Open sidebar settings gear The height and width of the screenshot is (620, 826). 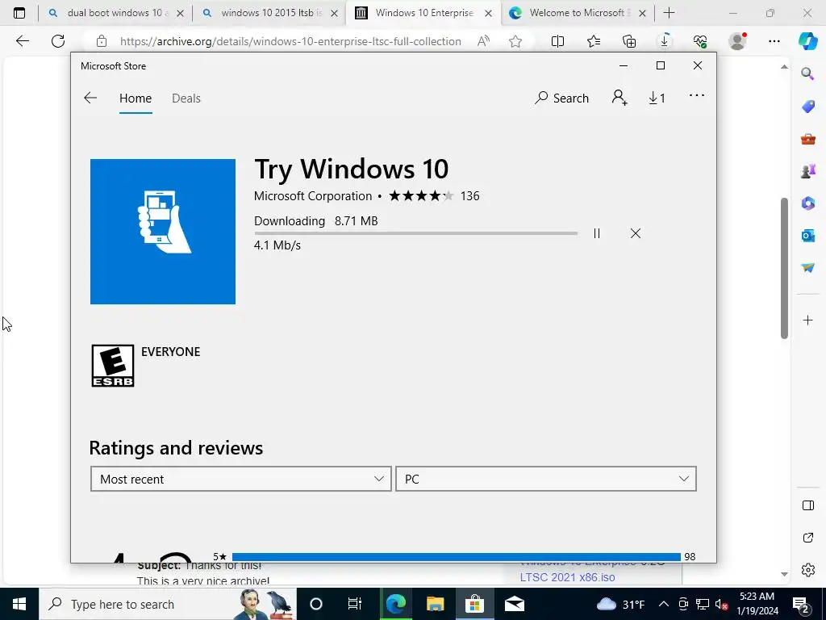click(807, 570)
